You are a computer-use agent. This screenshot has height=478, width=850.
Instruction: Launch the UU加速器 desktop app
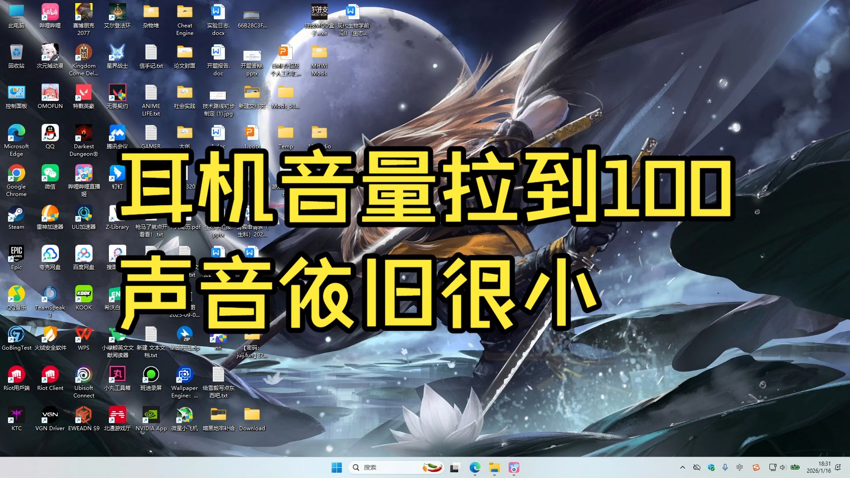(84, 218)
